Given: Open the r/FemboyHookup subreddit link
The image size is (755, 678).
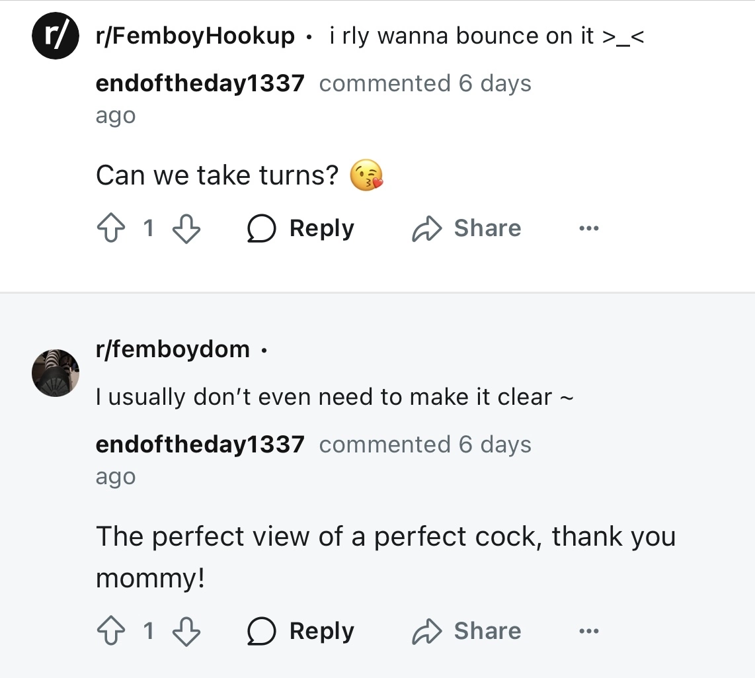Looking at the screenshot, I should point(195,36).
